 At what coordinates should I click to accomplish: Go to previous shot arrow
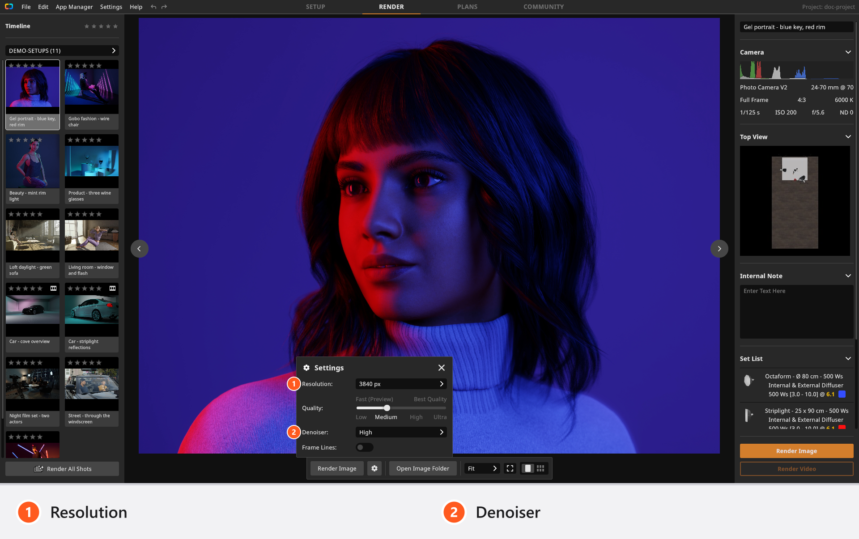pyautogui.click(x=139, y=249)
